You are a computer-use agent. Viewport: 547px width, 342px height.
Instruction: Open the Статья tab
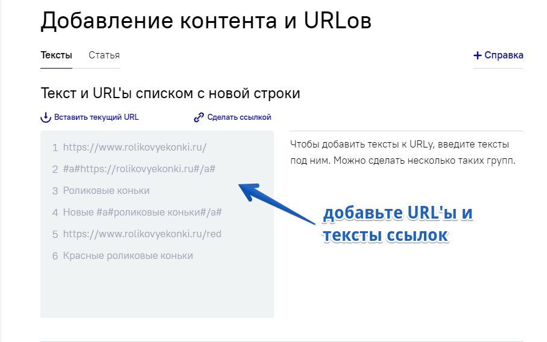point(104,55)
